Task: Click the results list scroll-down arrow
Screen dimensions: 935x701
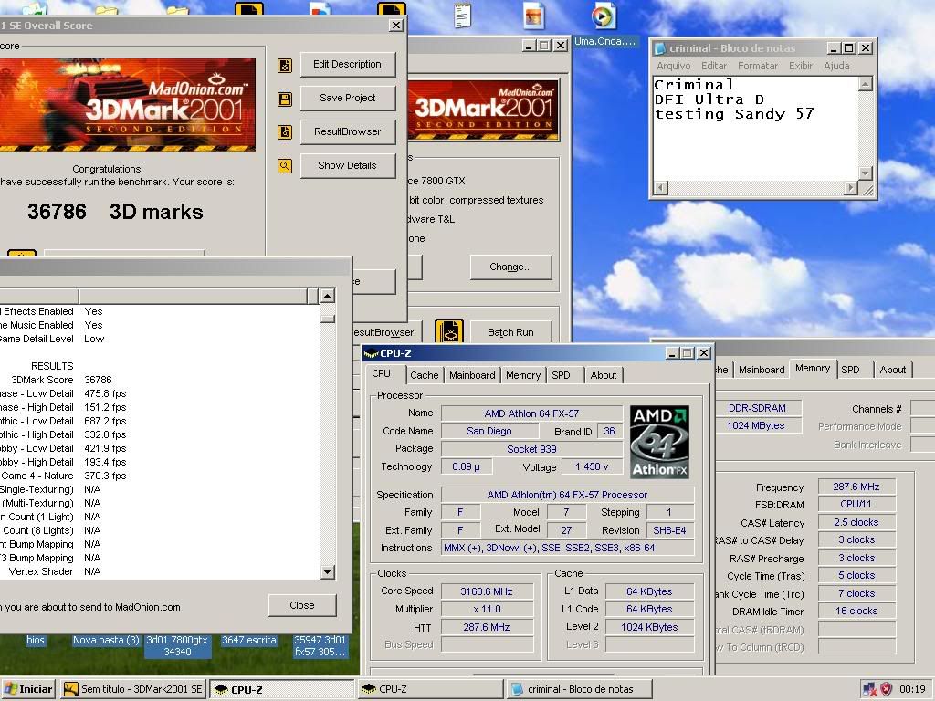Action: 327,571
